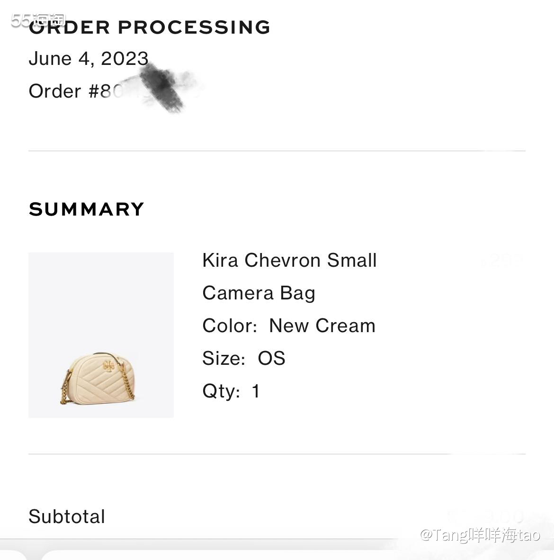Click the ORDER PROCESSING status heading
The height and width of the screenshot is (560, 554).
[x=150, y=27]
